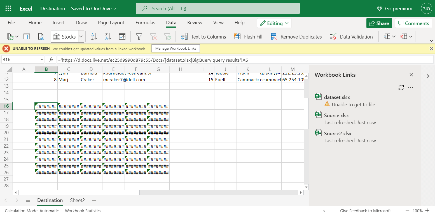Open more options for workbook links
Screen dimensions: 435x214
(x=411, y=87)
